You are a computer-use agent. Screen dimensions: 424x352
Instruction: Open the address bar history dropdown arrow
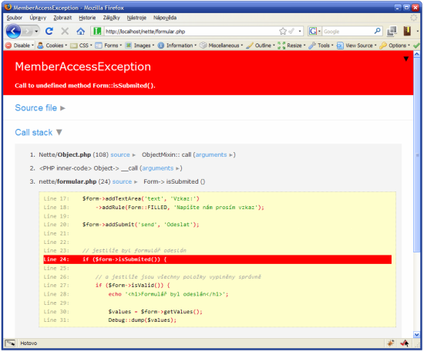[x=300, y=32]
